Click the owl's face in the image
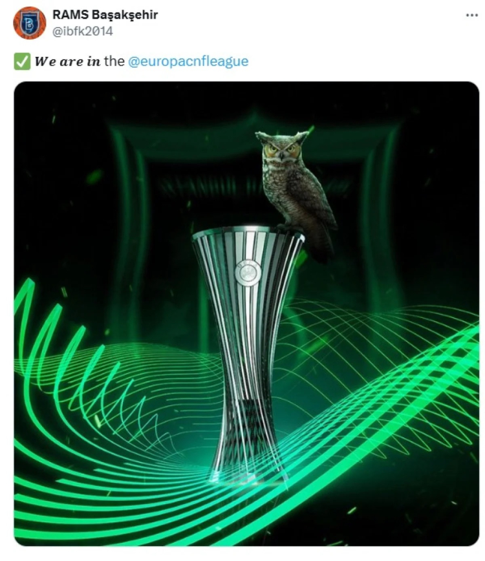Screen dimensions: 485x561 tap(283, 149)
